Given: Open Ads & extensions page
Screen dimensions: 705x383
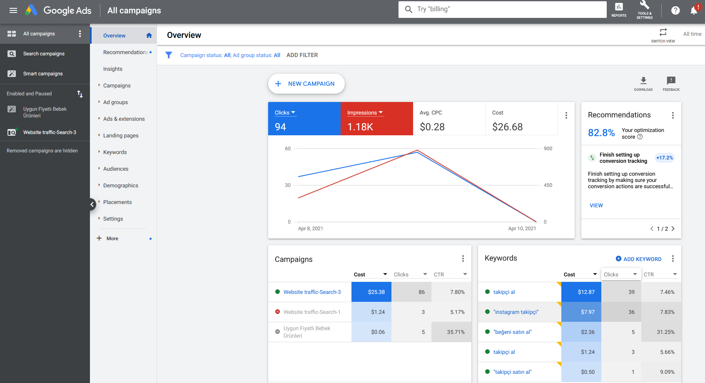Looking at the screenshot, I should 124,119.
